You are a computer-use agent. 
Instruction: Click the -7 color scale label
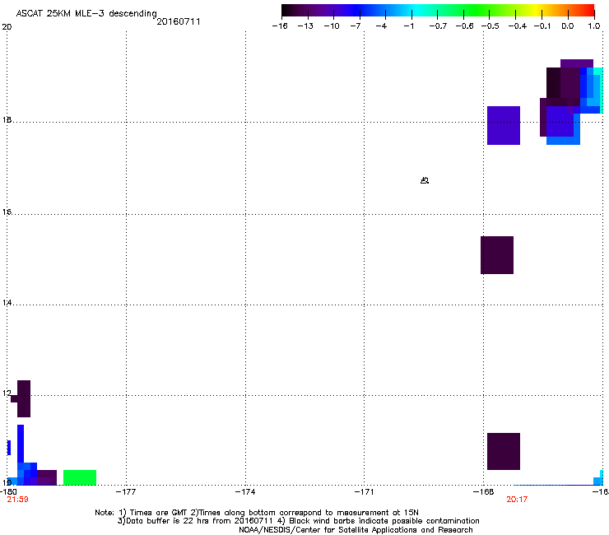point(355,26)
